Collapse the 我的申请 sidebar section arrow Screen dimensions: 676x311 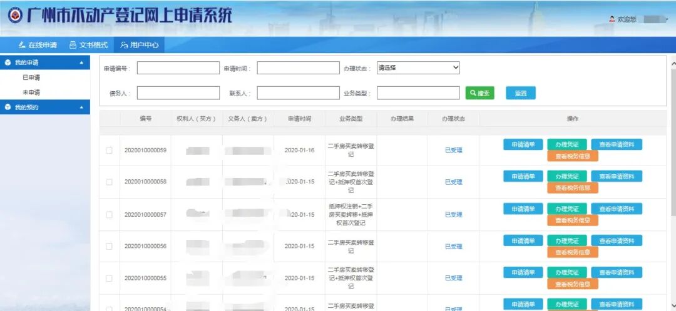pos(81,63)
